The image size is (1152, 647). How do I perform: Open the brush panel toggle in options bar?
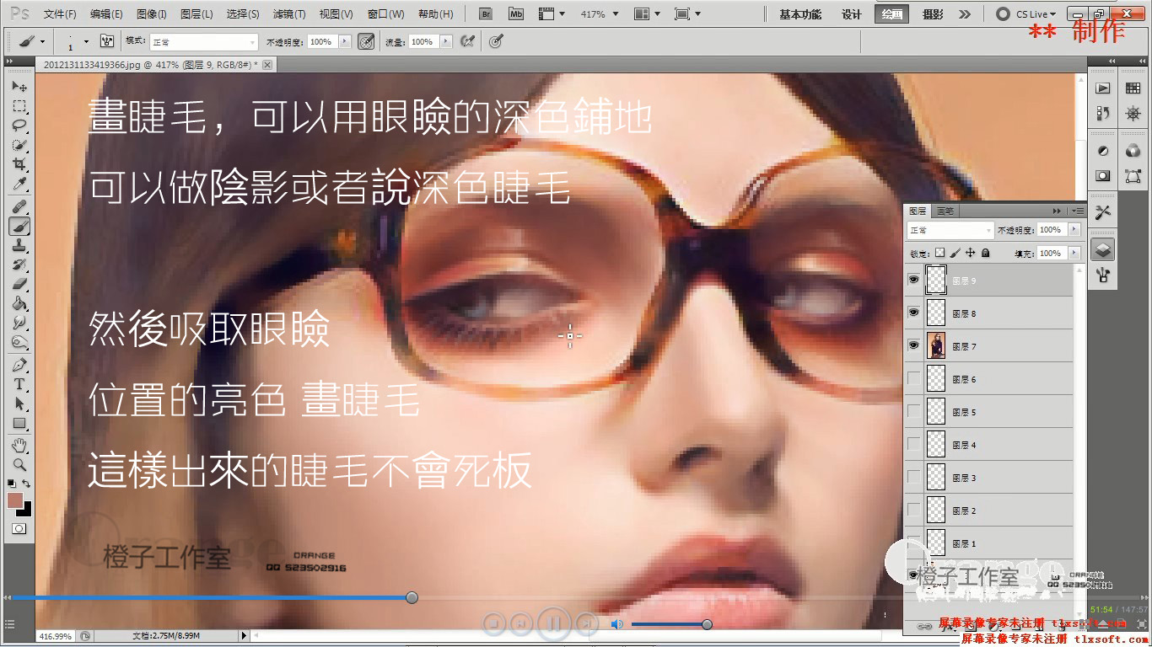[107, 41]
